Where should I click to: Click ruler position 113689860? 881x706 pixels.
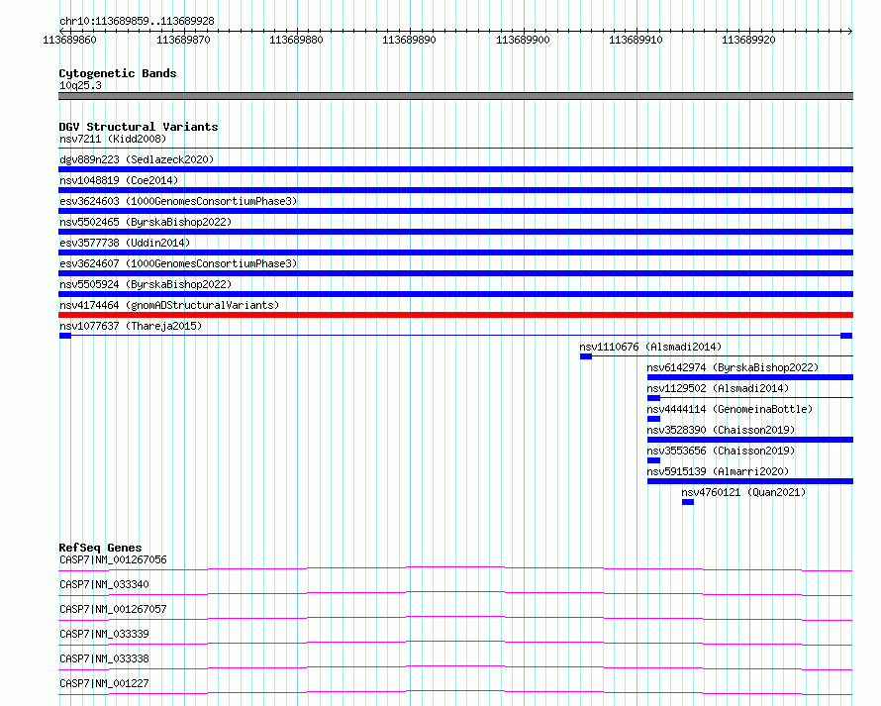coord(69,40)
